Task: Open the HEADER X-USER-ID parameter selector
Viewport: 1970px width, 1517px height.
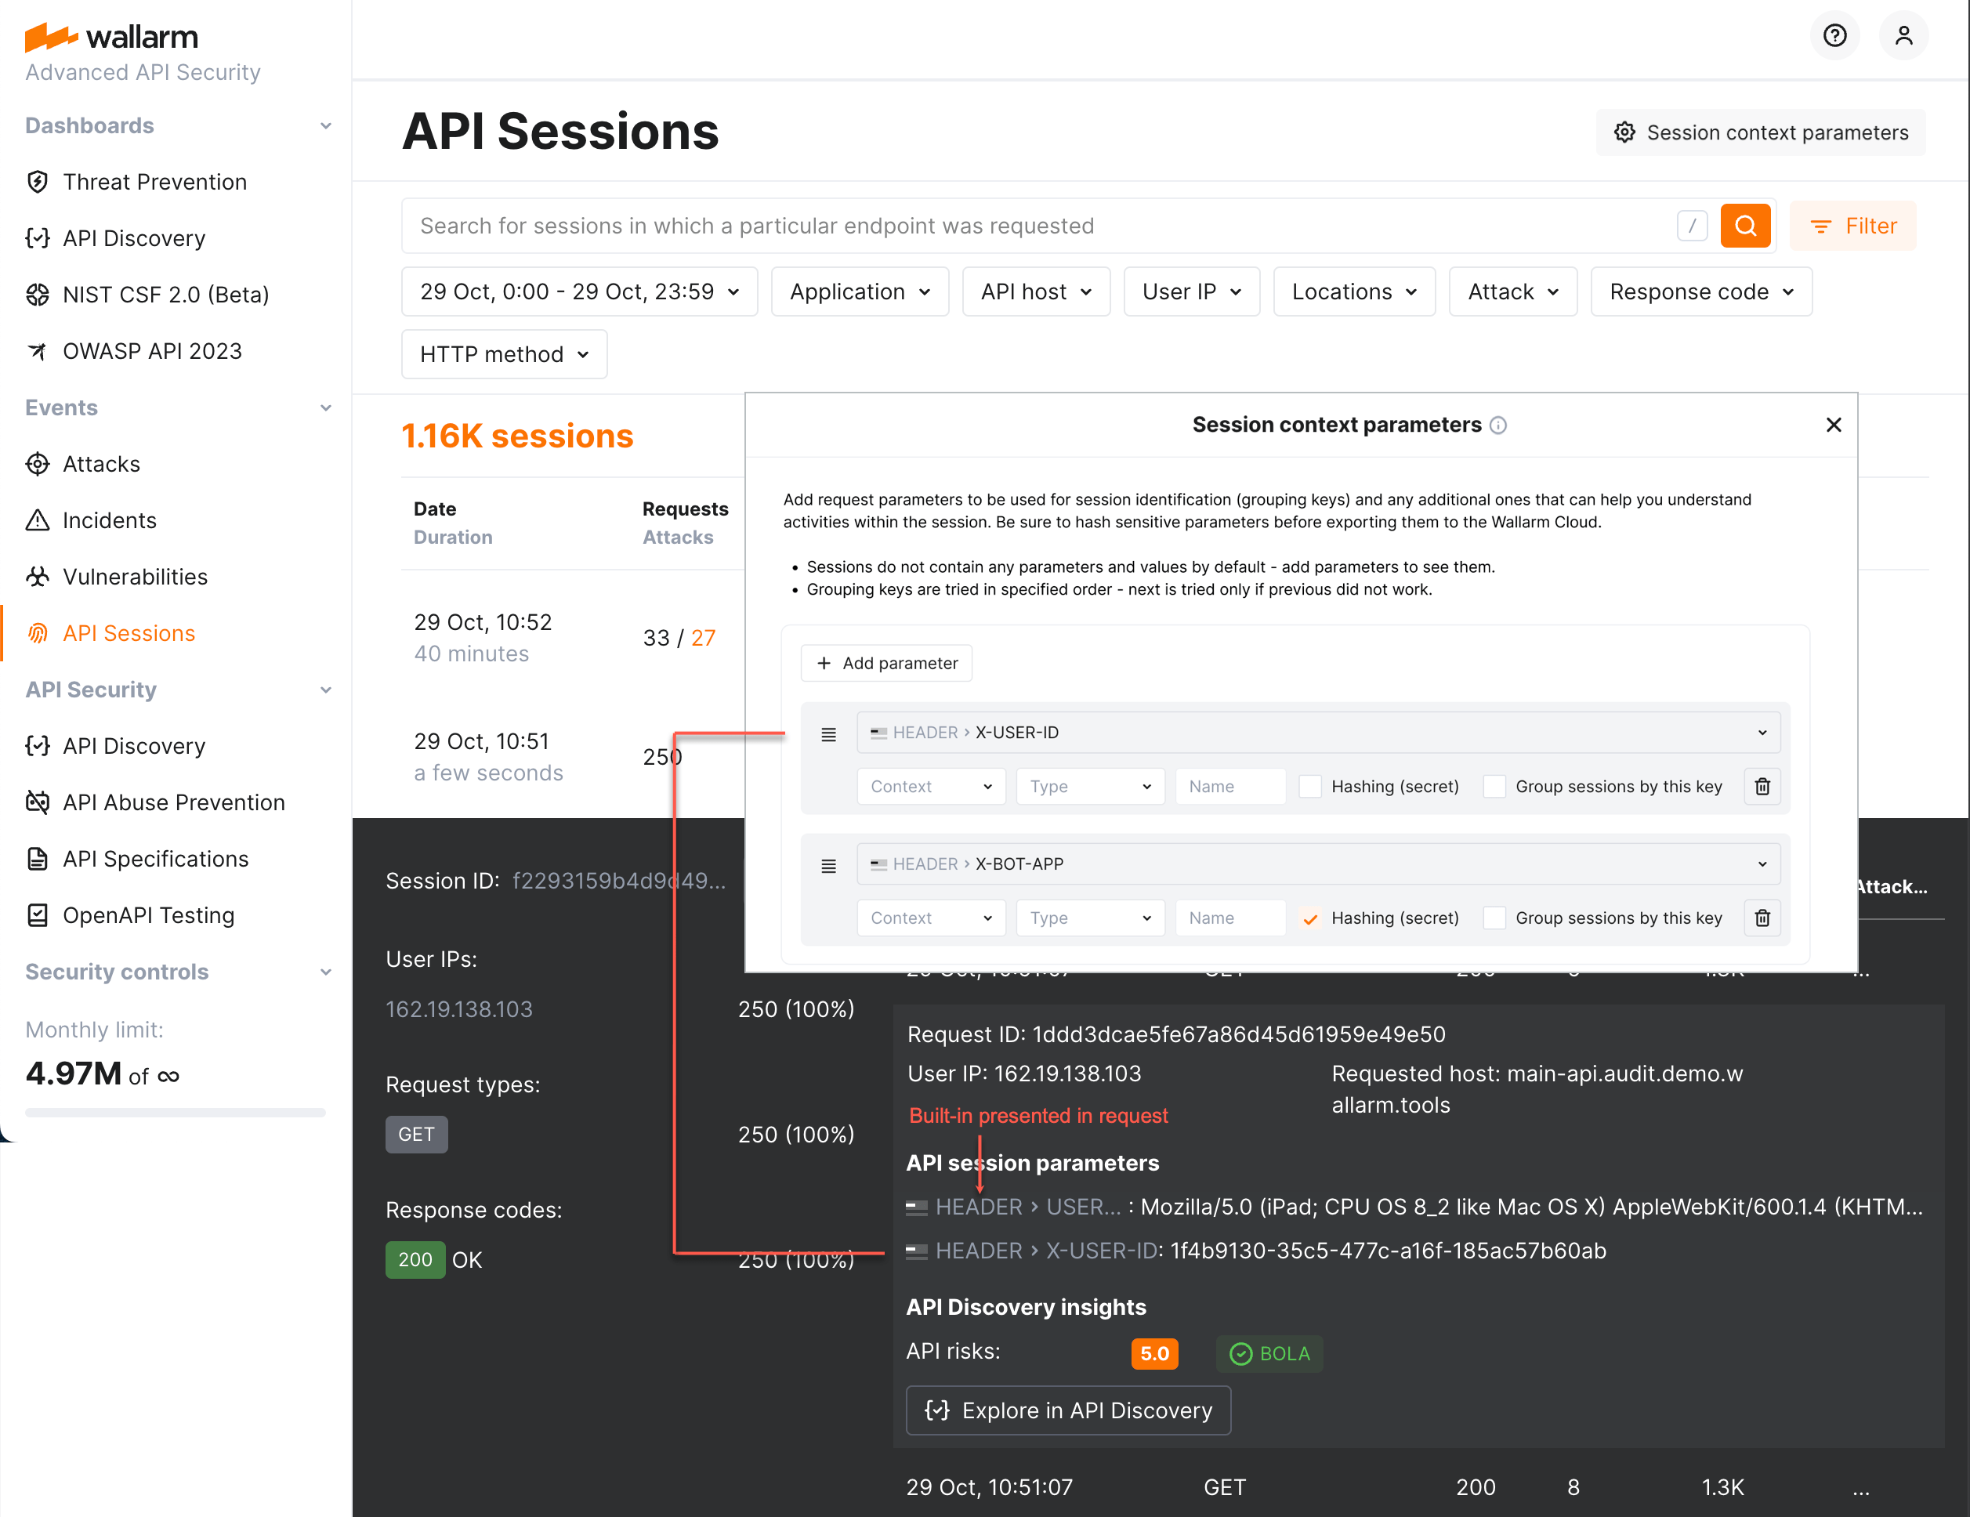Action: tap(1318, 733)
